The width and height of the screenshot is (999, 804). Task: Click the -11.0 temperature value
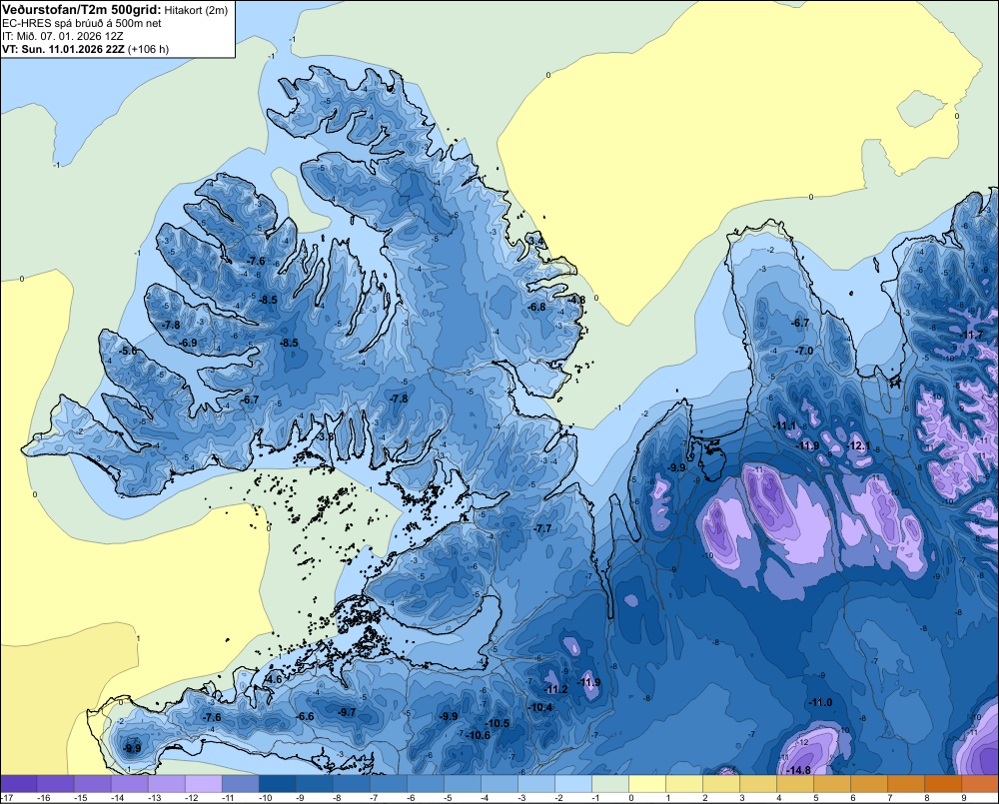820,703
